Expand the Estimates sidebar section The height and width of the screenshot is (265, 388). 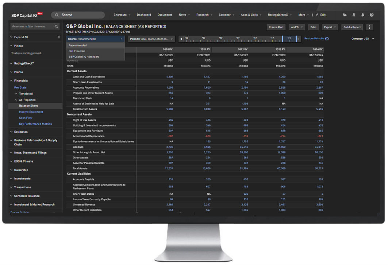click(21, 132)
